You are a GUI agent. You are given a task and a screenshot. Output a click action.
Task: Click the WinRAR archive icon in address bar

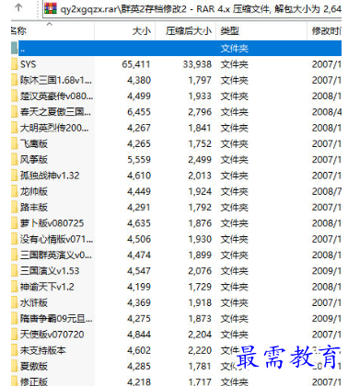coord(51,8)
